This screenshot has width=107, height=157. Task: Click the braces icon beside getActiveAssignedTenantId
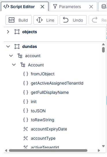pyautogui.click(x=26, y=83)
